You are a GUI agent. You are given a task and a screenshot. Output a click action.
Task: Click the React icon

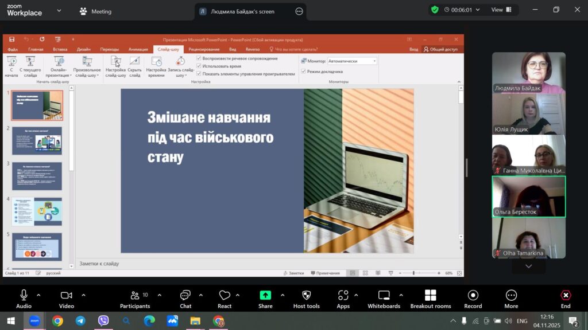225,299
